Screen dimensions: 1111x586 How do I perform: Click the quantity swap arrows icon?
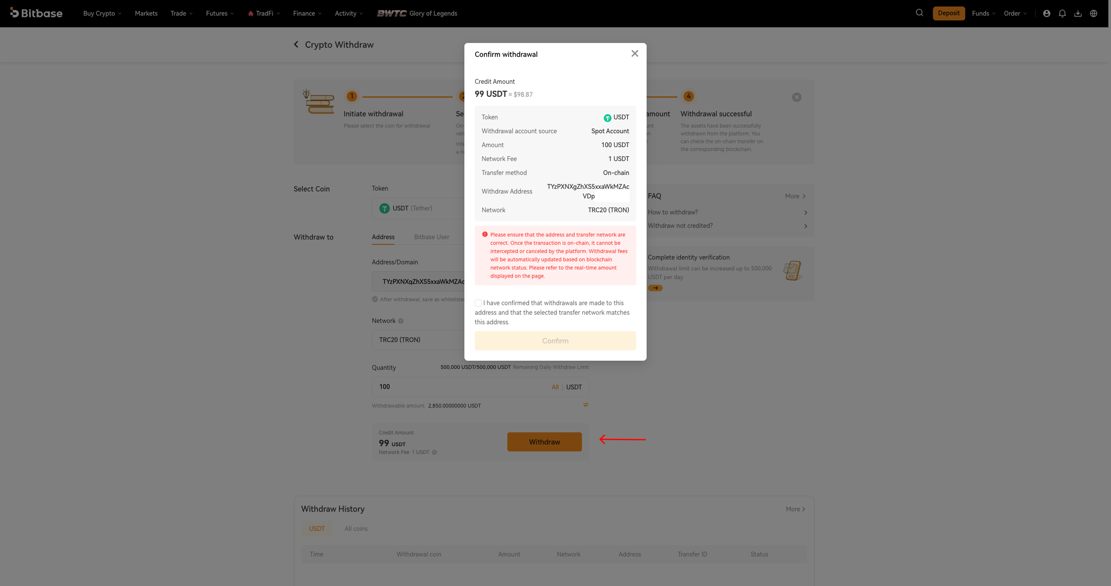(585, 405)
